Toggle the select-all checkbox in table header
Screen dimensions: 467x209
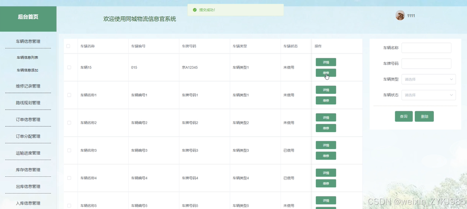[69, 46]
